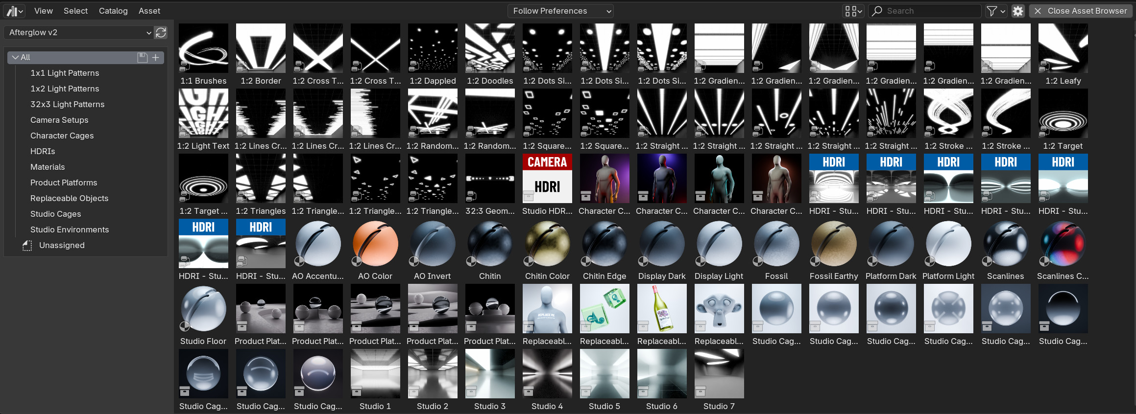
Task: Select the Display Light material
Action: (x=719, y=250)
